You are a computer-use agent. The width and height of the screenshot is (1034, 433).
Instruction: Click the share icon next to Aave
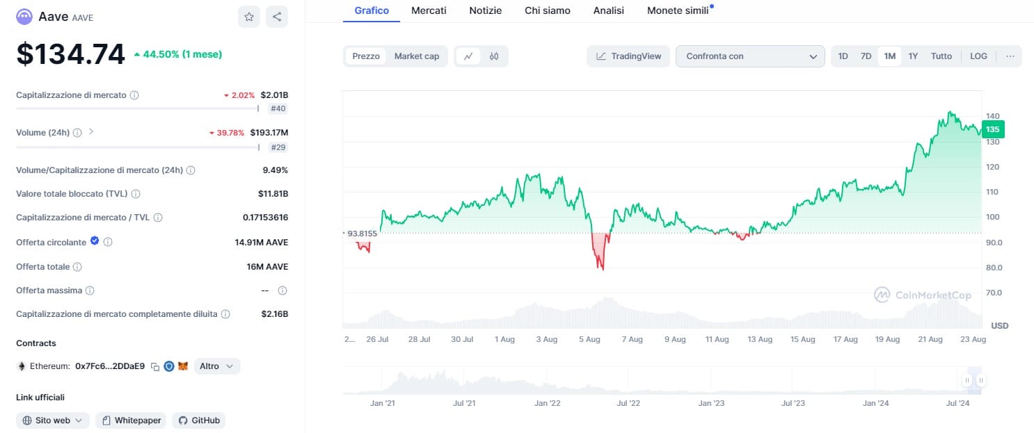(x=277, y=17)
